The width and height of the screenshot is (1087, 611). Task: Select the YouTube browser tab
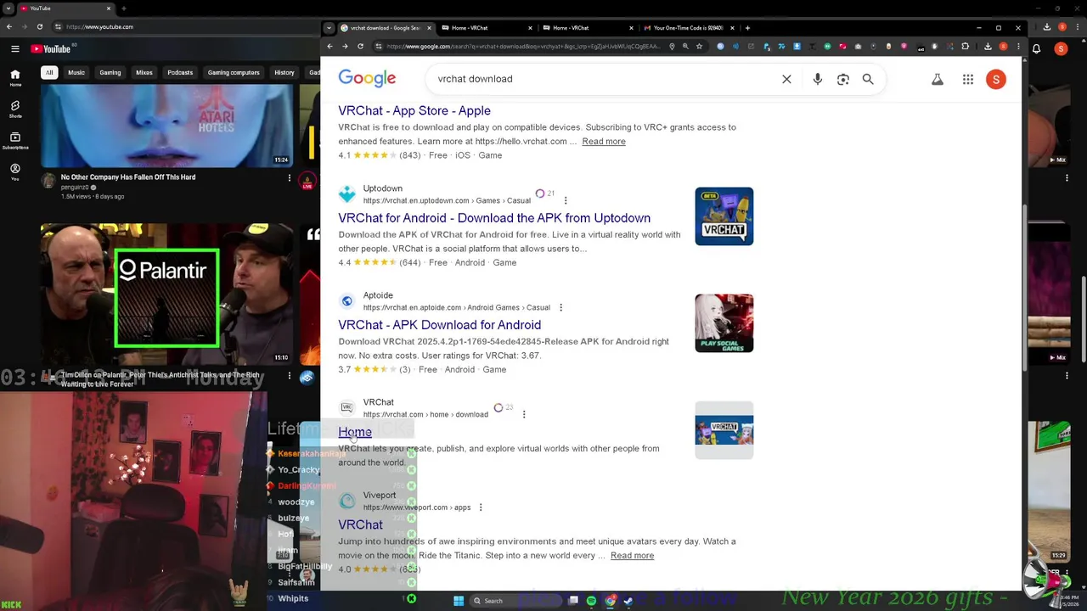(65, 8)
